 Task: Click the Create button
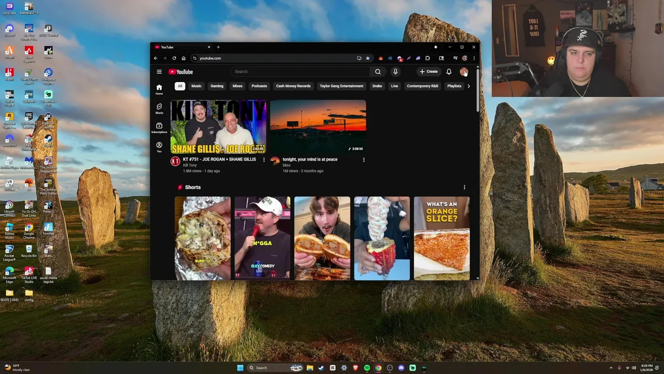pos(429,72)
